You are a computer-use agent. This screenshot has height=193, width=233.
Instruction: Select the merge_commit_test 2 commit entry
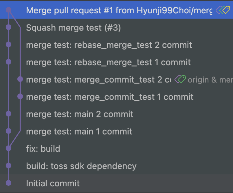tap(99, 80)
